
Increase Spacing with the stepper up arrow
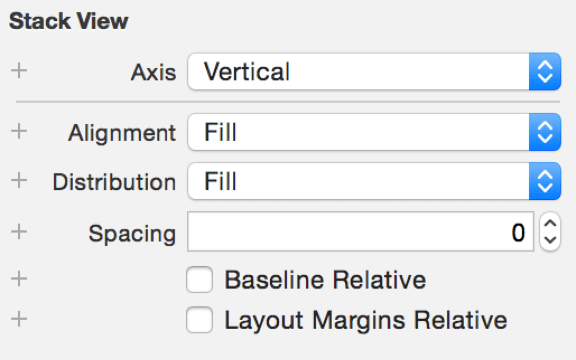(550, 225)
